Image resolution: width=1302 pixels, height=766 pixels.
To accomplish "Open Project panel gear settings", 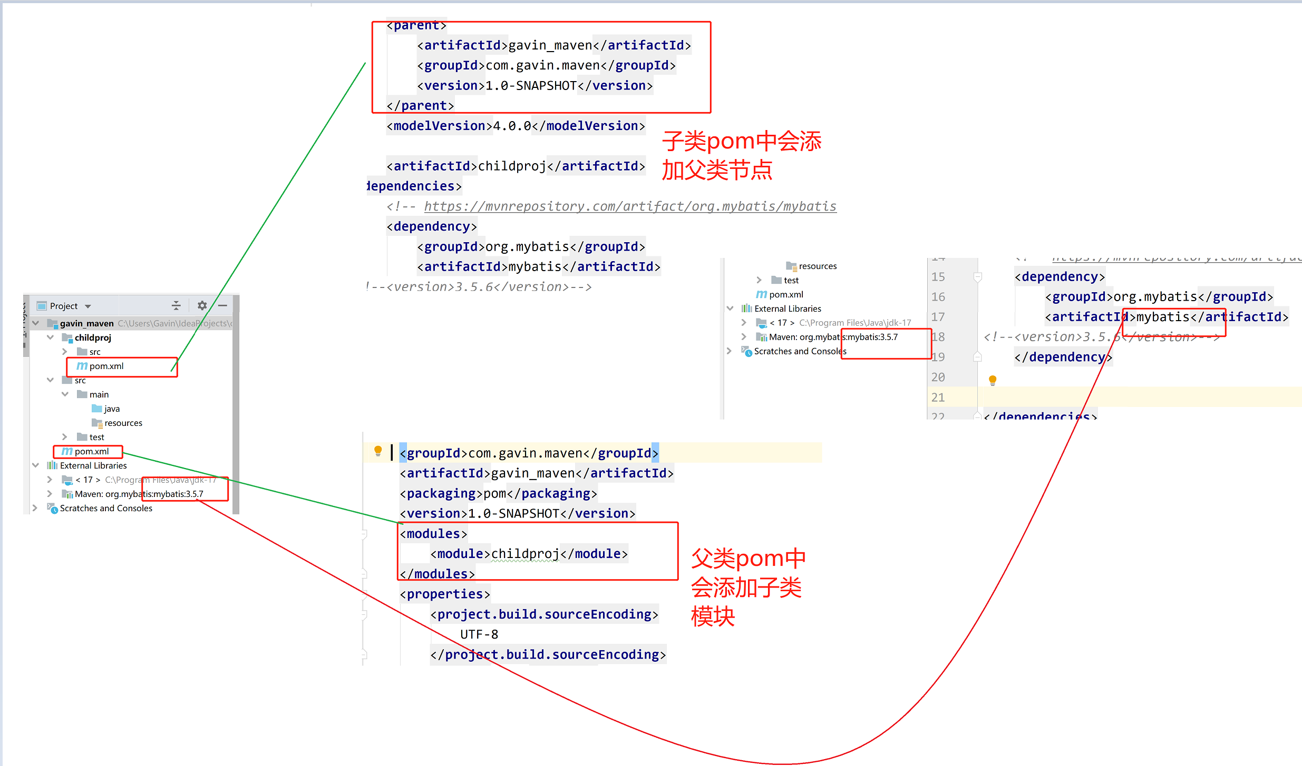I will 202,305.
